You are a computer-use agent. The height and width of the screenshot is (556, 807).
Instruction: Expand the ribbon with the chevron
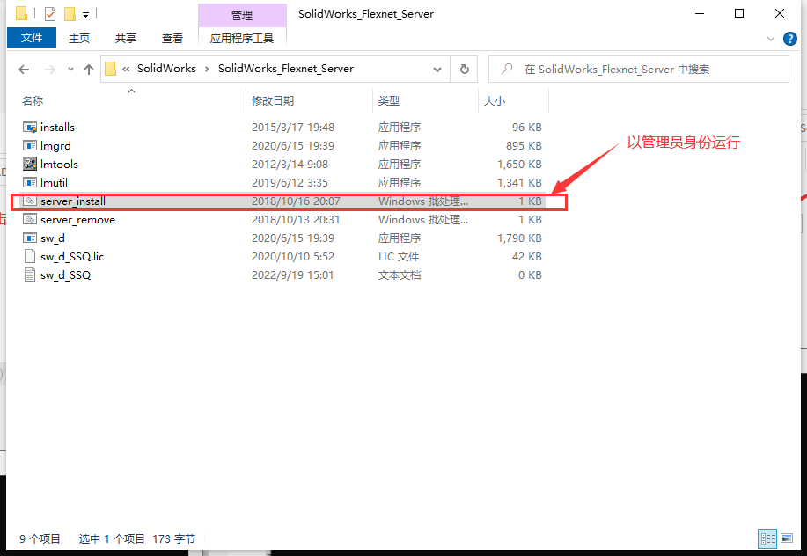770,39
